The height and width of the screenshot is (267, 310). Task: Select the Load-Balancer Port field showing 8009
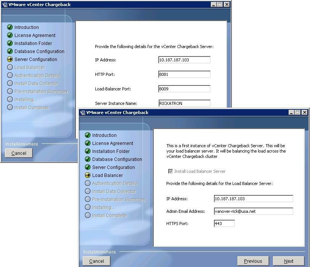pos(184,89)
